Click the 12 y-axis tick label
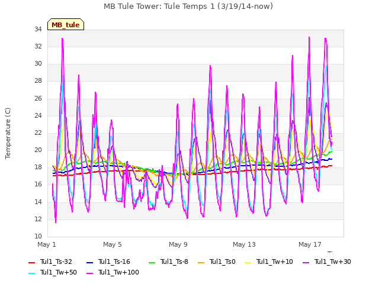 [x=38, y=219]
